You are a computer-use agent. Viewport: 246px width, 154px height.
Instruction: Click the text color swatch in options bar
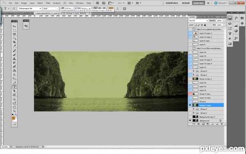click(x=111, y=8)
